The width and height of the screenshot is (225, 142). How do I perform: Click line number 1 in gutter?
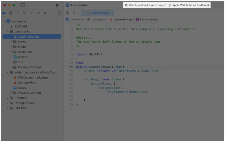(x=72, y=25)
